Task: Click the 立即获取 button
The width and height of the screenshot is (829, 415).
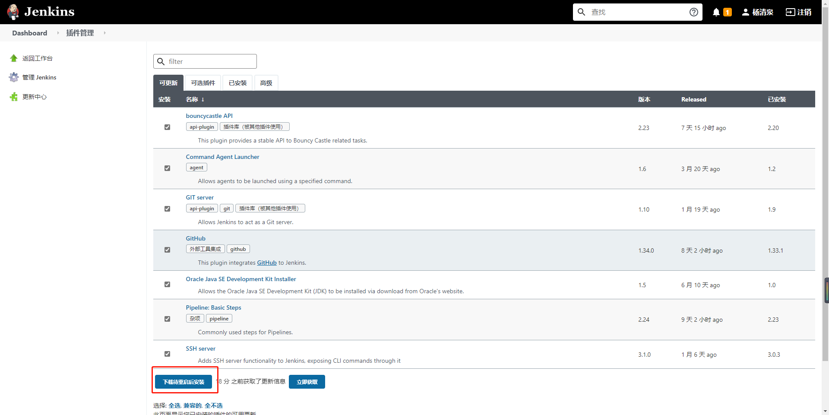Action: pos(307,382)
